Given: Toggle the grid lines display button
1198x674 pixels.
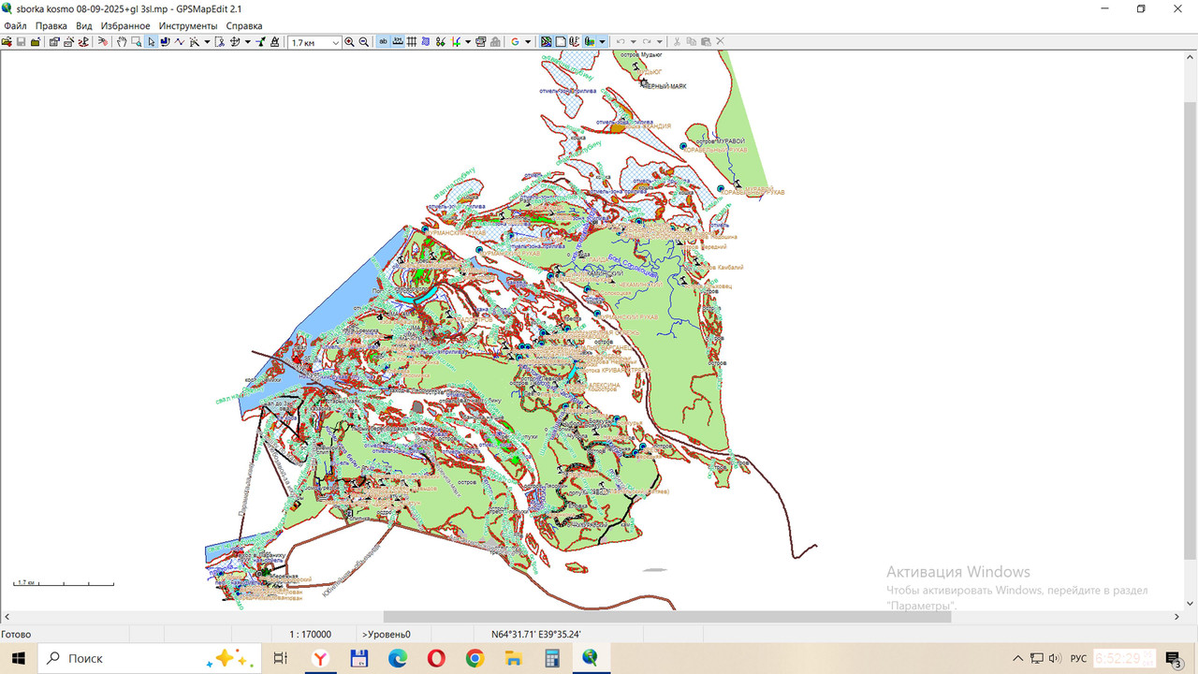Looking at the screenshot, I should (412, 42).
